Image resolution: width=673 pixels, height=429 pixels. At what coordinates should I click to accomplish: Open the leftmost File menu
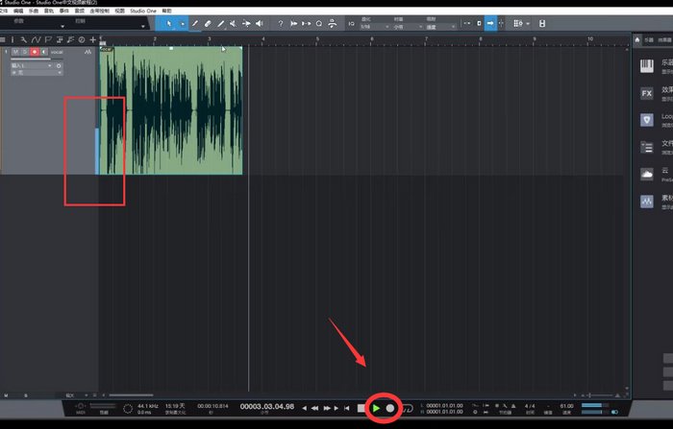tap(6, 11)
